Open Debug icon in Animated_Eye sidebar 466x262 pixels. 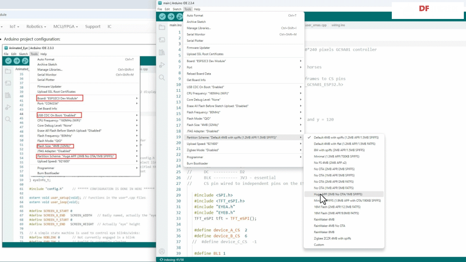coord(8,107)
